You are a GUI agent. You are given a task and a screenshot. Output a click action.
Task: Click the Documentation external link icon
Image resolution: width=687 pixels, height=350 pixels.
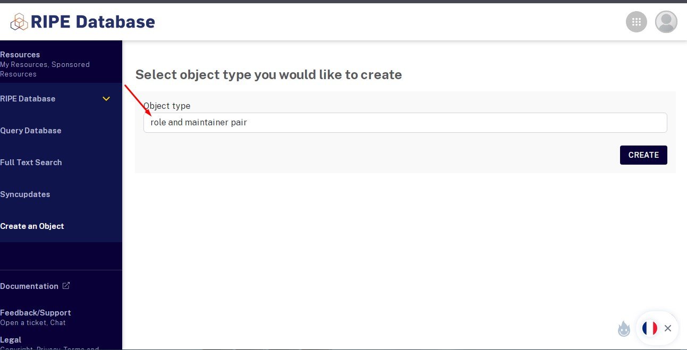(x=66, y=286)
